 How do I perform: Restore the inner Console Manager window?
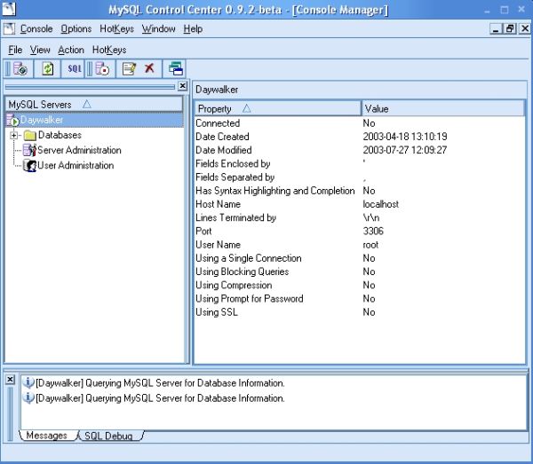(x=510, y=29)
